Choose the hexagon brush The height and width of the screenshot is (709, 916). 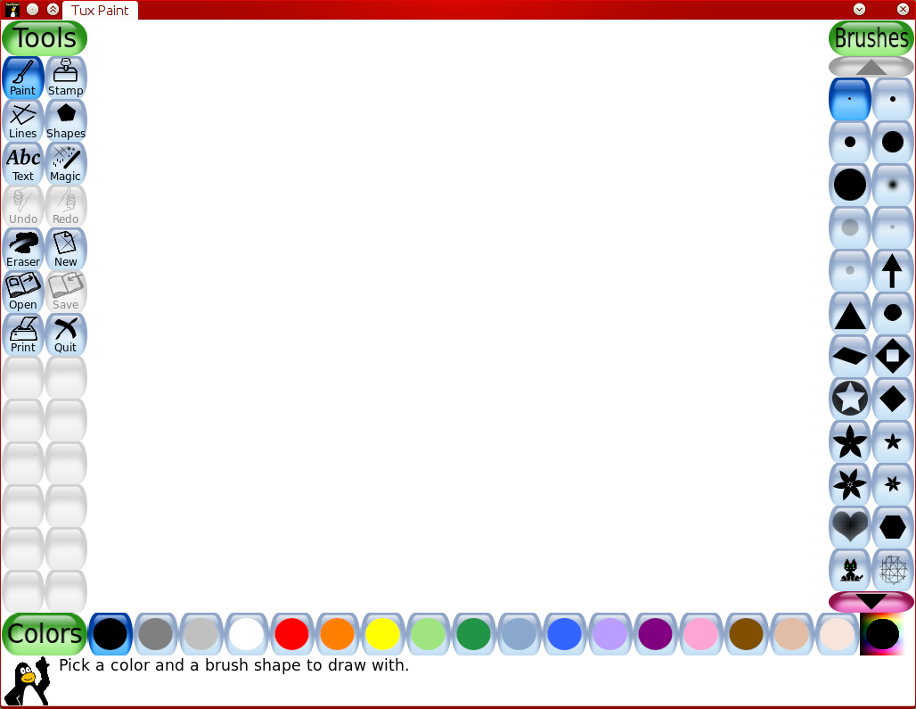pyautogui.click(x=892, y=527)
